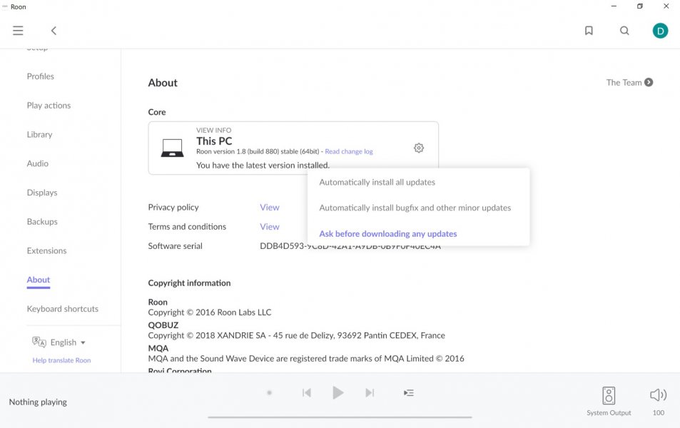Click the language translate icon
The height and width of the screenshot is (428, 680).
pos(39,342)
